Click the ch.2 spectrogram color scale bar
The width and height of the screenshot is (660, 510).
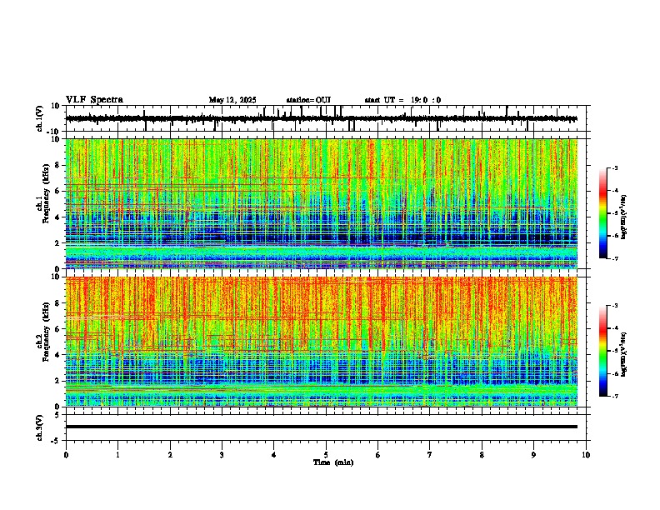pos(602,351)
